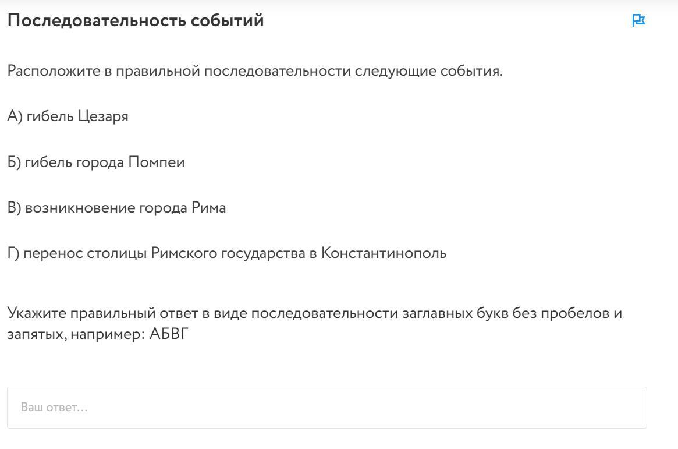Focus the 'Ваш ответ...' answer field
Viewport: 678px width, 449px height.
(x=327, y=408)
